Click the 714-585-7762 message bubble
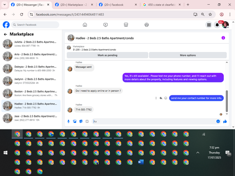 (x=84, y=109)
